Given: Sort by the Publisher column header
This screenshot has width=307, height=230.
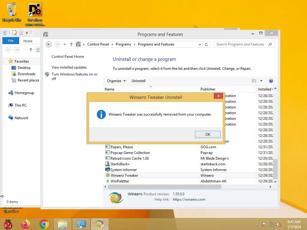Looking at the screenshot, I should point(227,89).
